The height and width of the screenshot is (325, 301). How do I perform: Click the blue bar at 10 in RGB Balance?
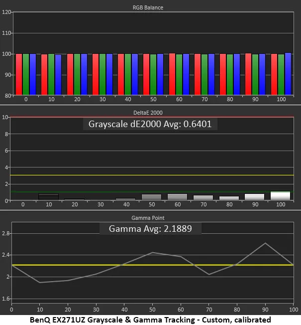[58, 74]
